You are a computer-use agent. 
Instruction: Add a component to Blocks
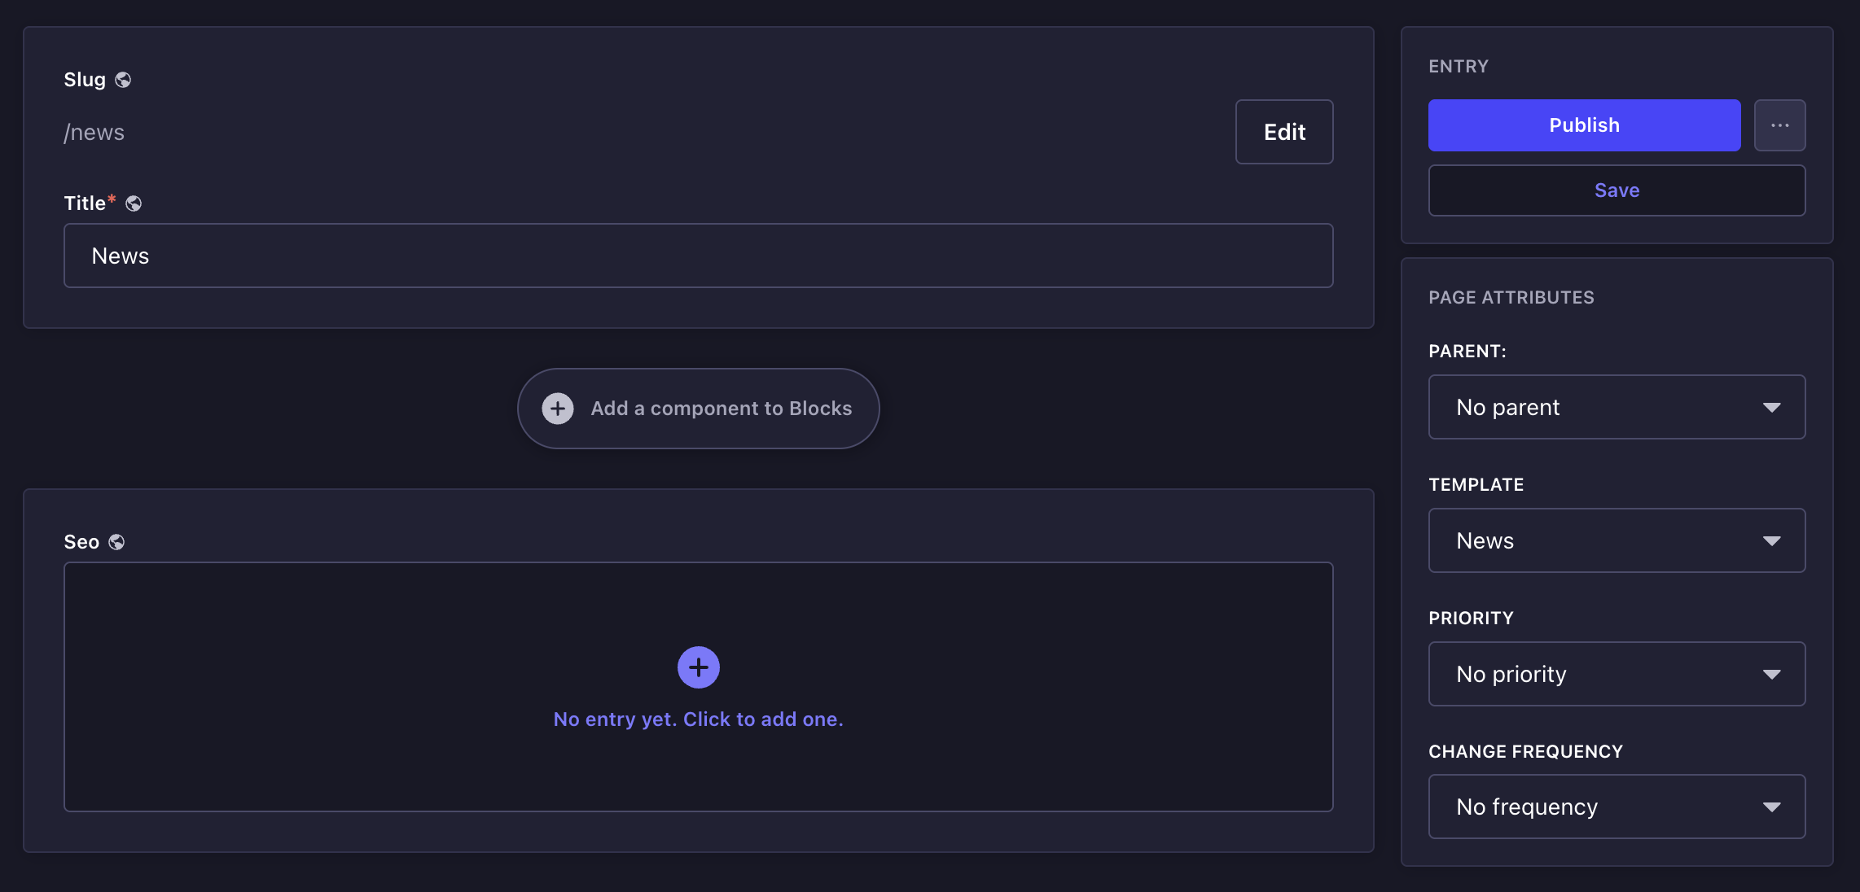699,409
